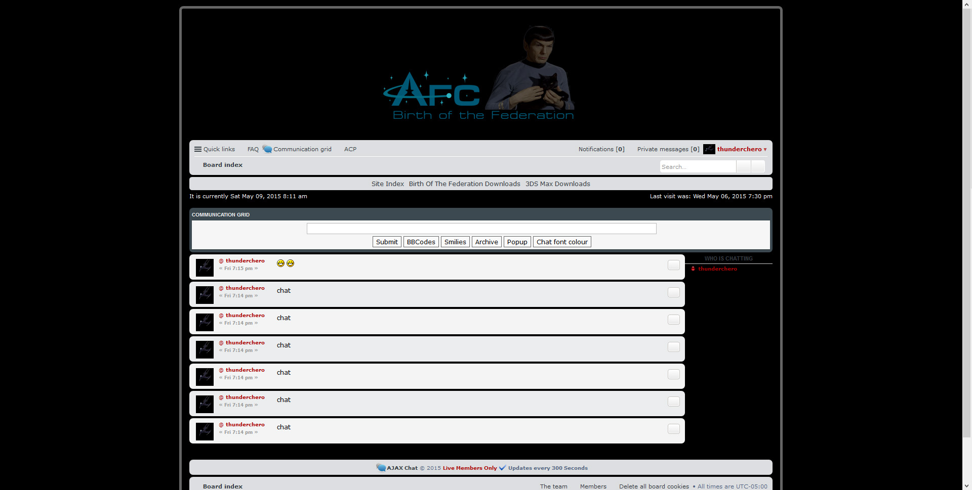Screen dimensions: 972x490
Task: Click the user icon under Who Is Chatting
Action: 693,269
